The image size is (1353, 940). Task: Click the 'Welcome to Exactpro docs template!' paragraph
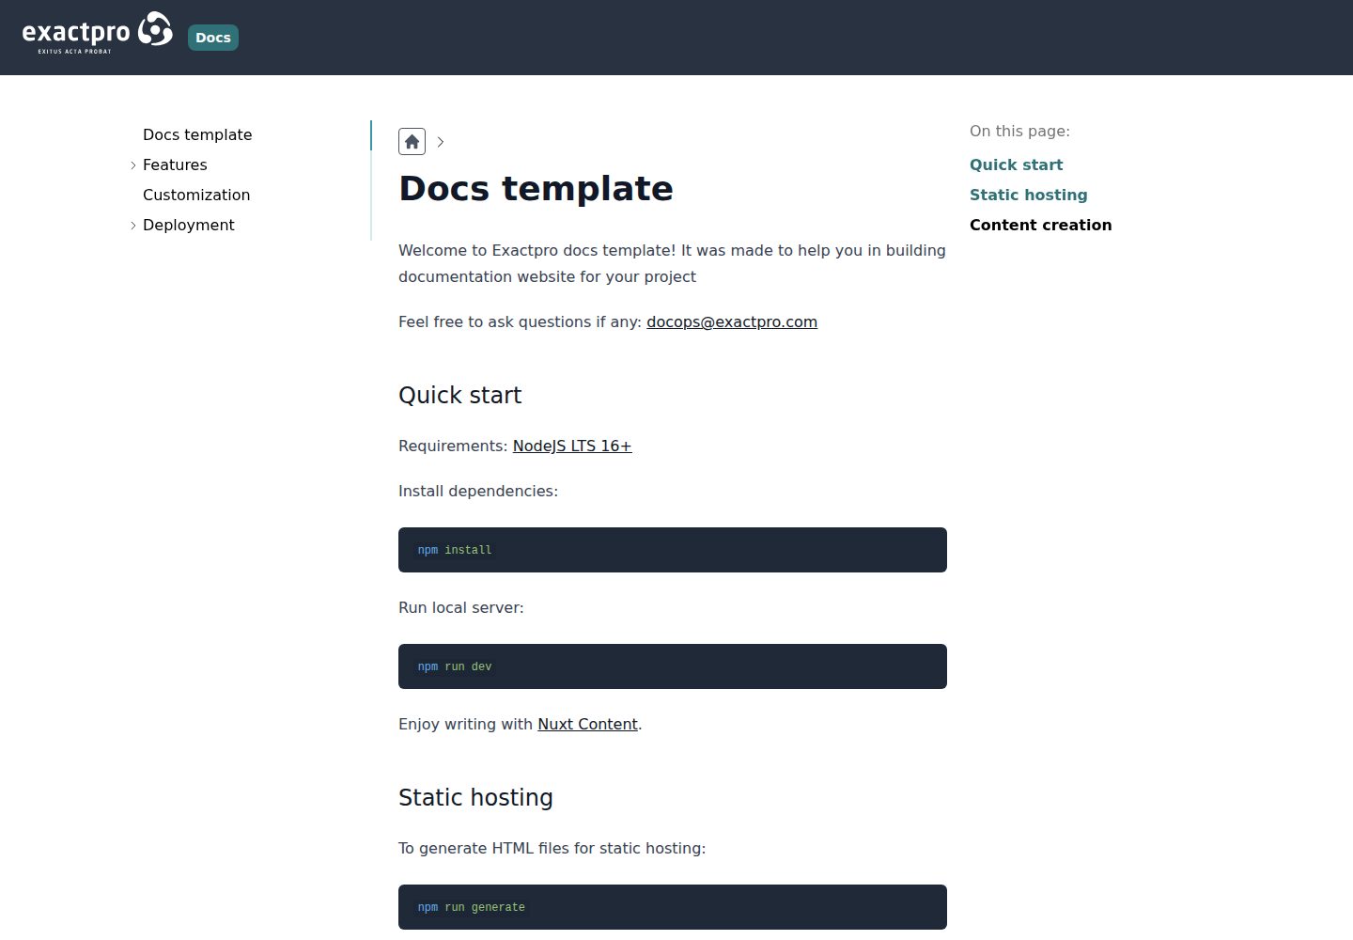coord(672,263)
